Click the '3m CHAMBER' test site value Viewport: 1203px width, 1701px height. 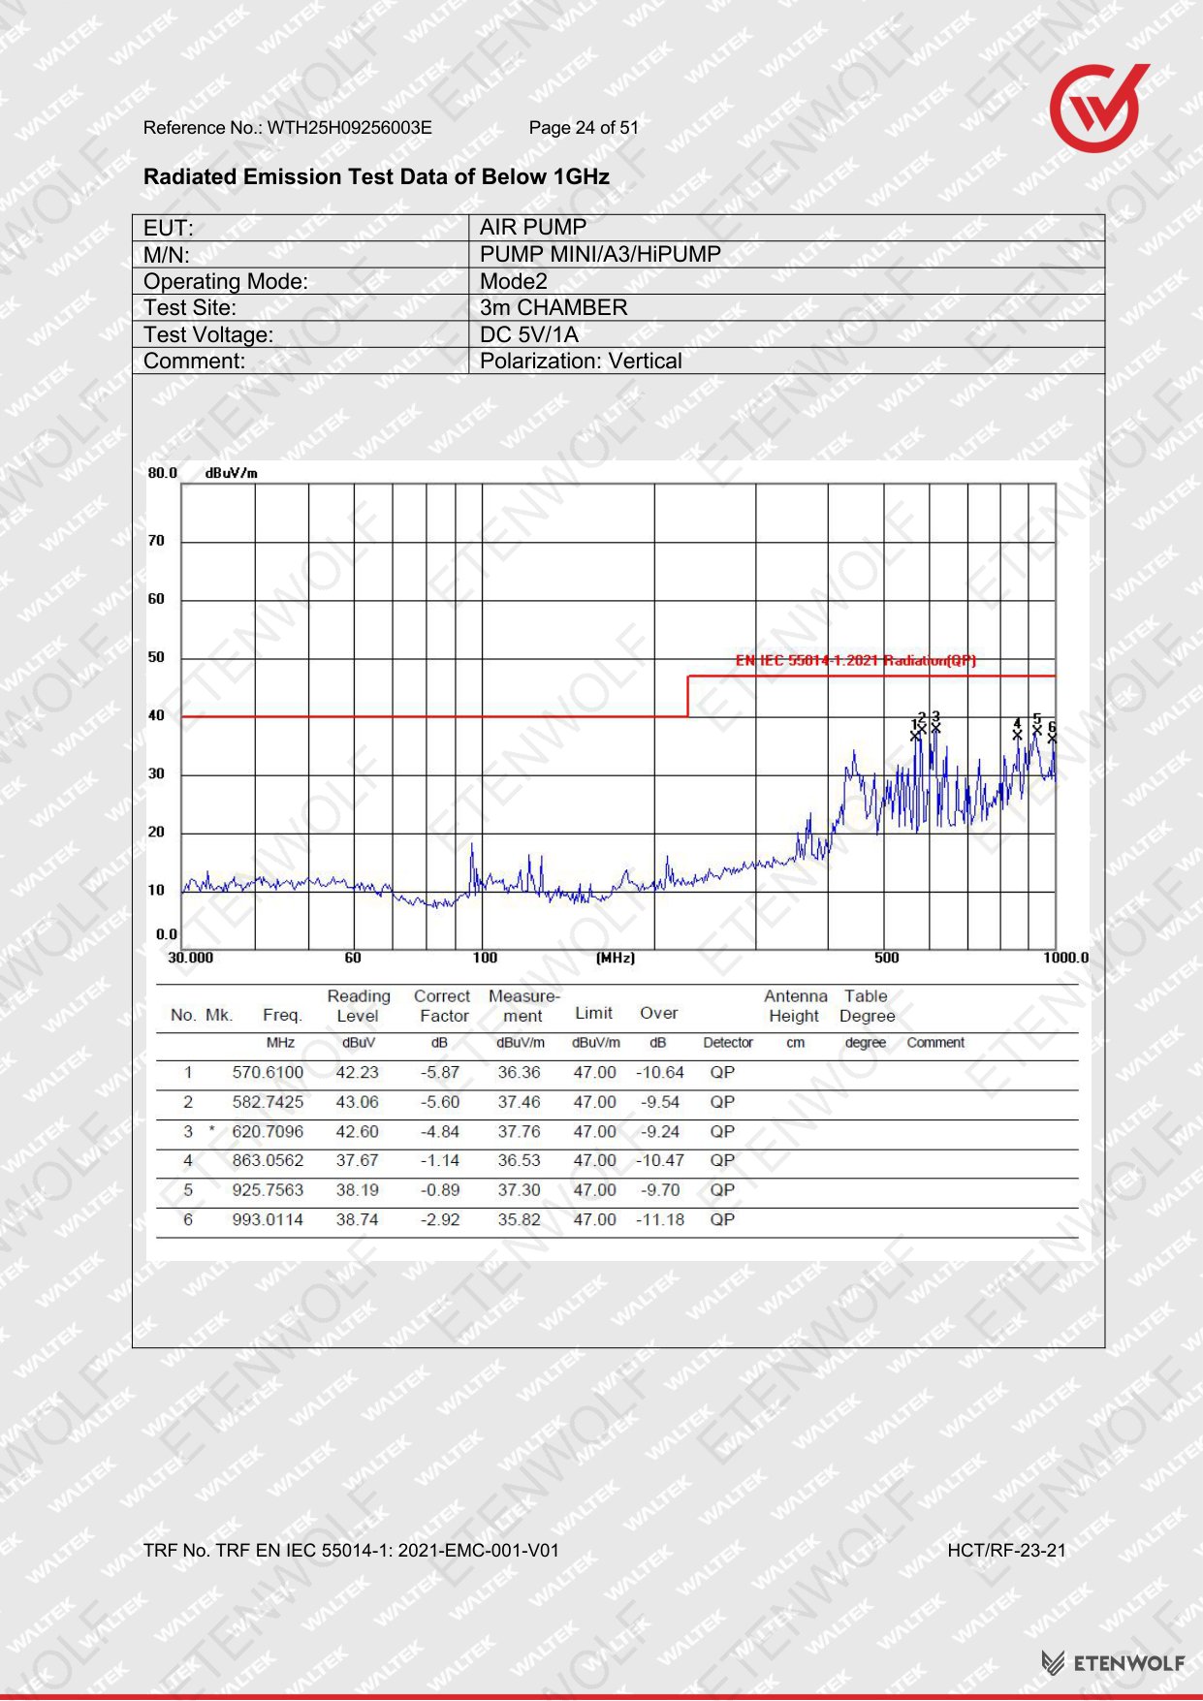pos(554,307)
